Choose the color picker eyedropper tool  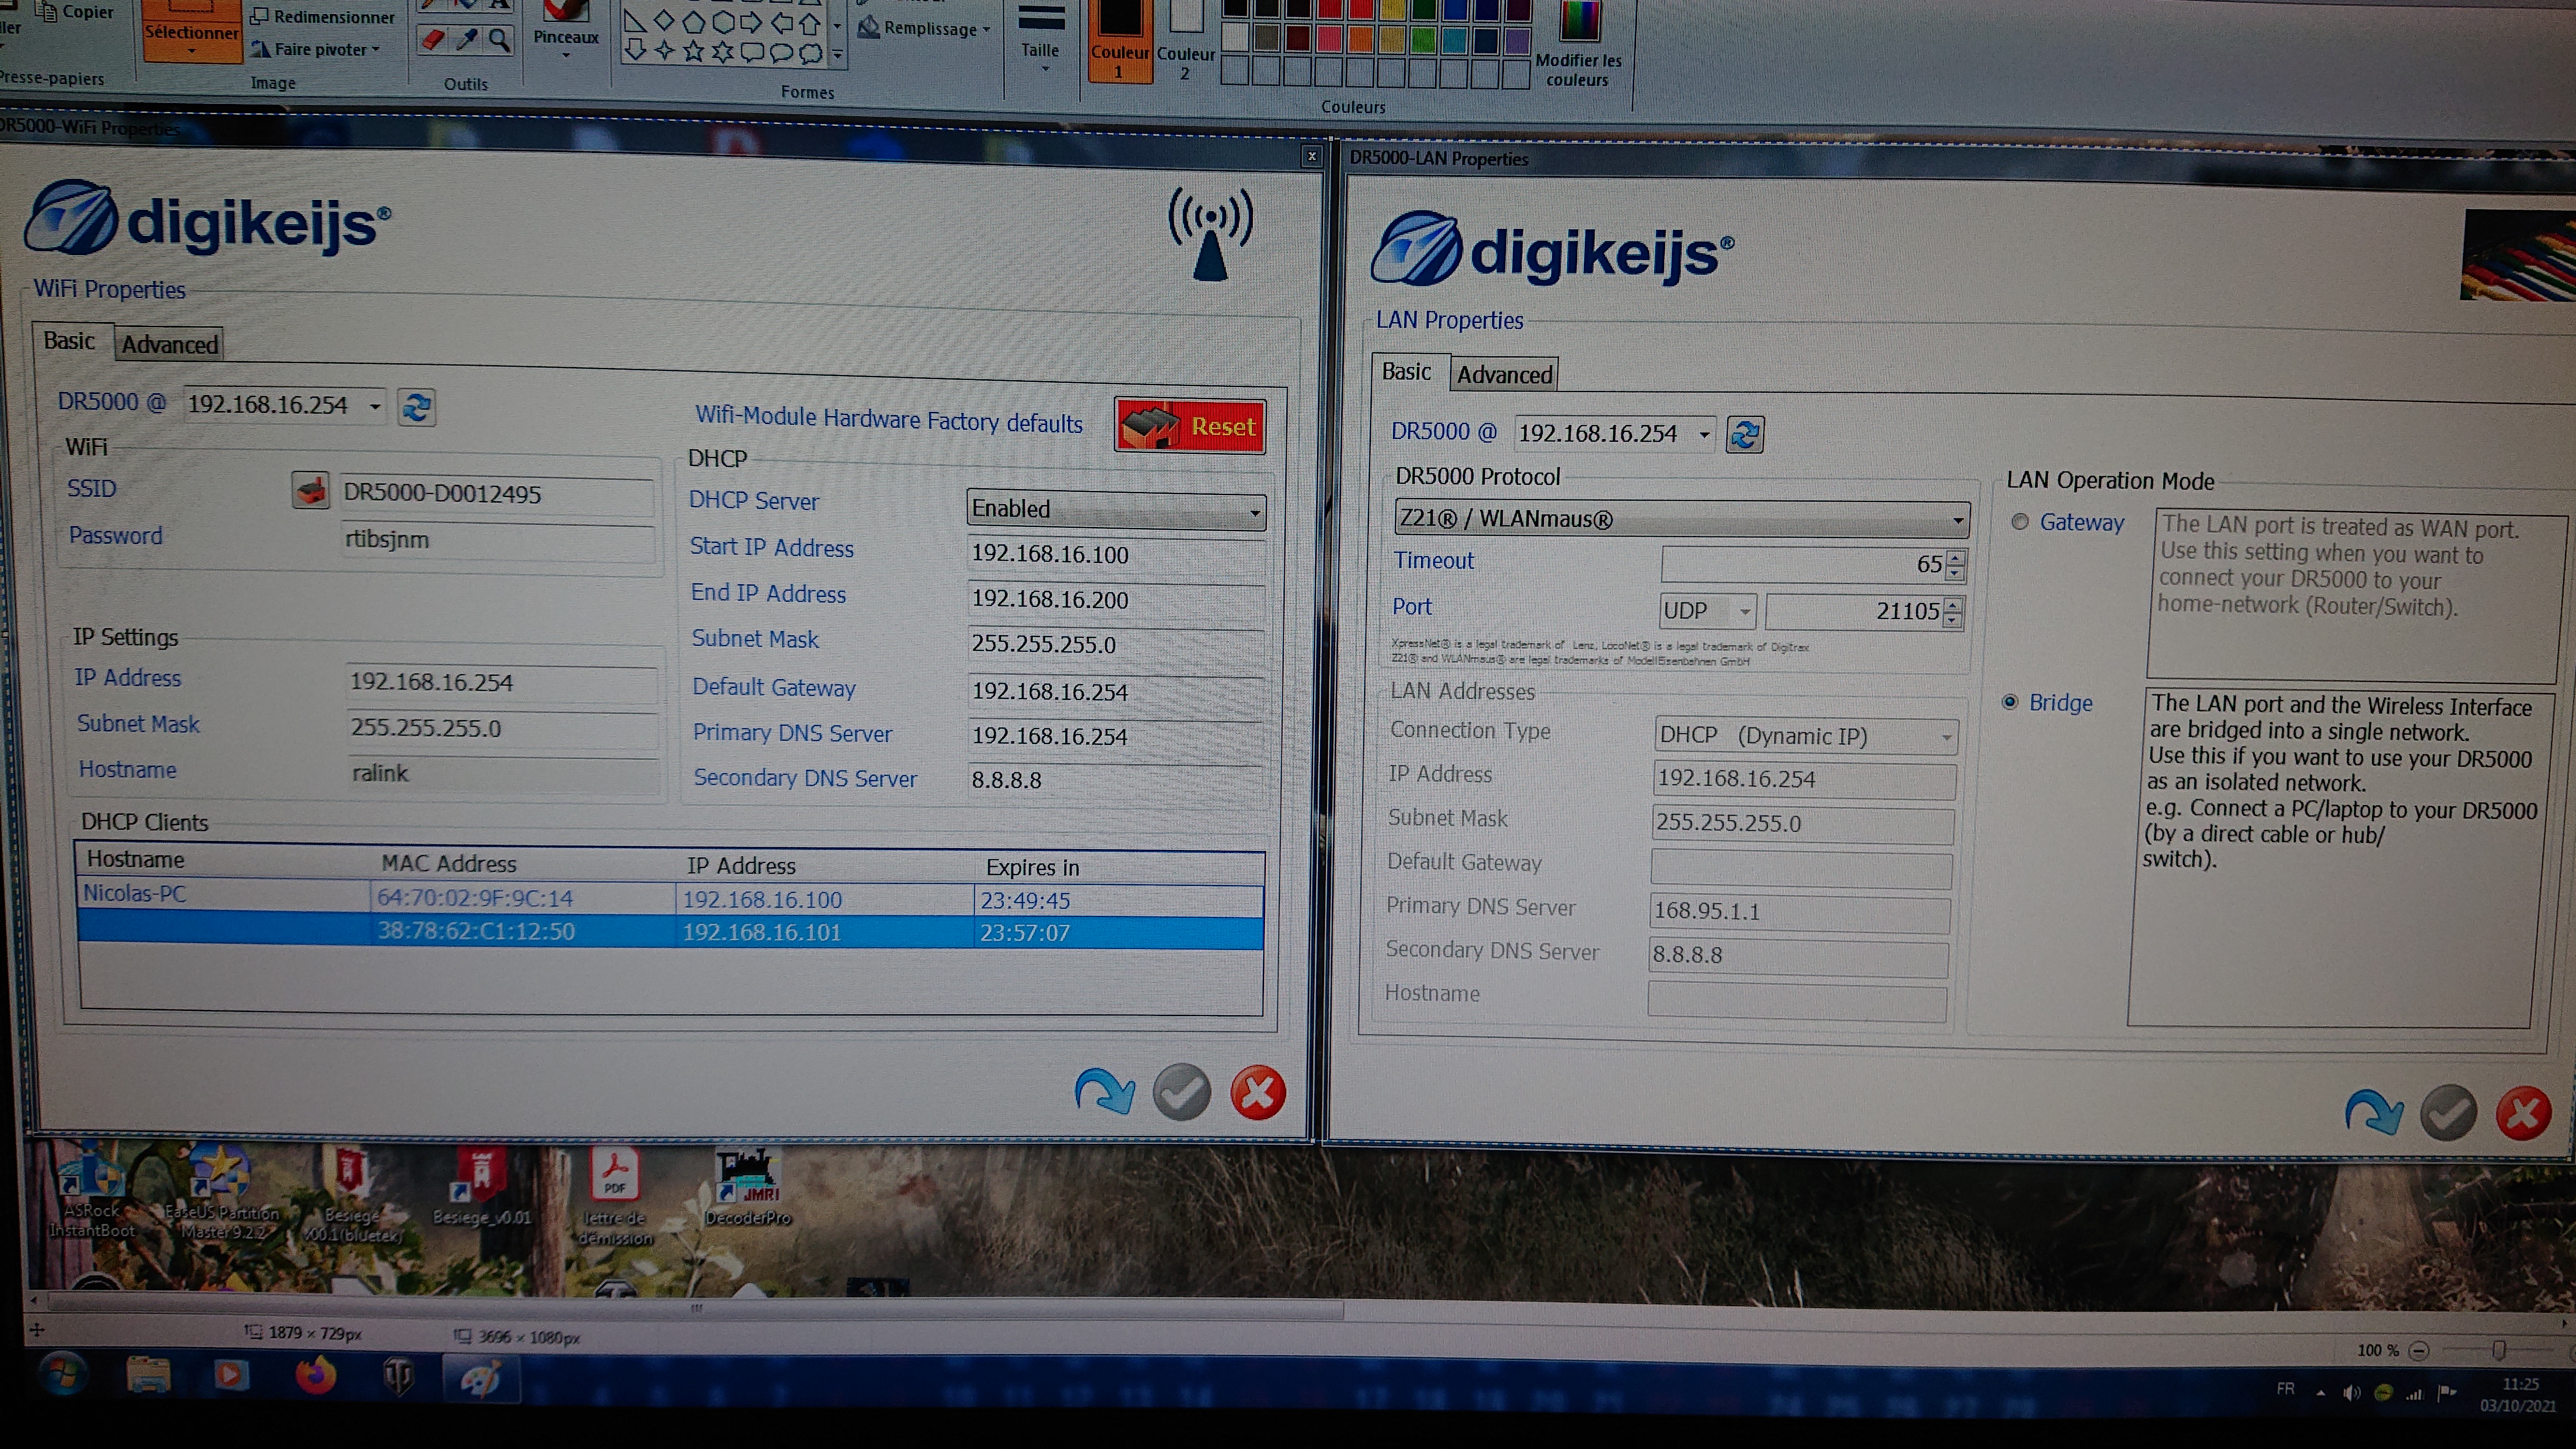(x=466, y=40)
